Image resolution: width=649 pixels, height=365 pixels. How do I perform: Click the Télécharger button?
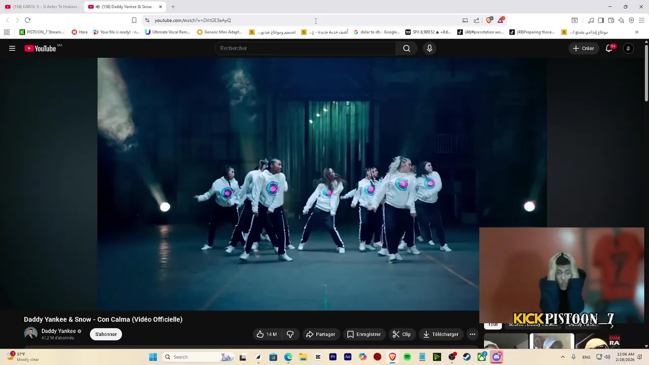(441, 334)
